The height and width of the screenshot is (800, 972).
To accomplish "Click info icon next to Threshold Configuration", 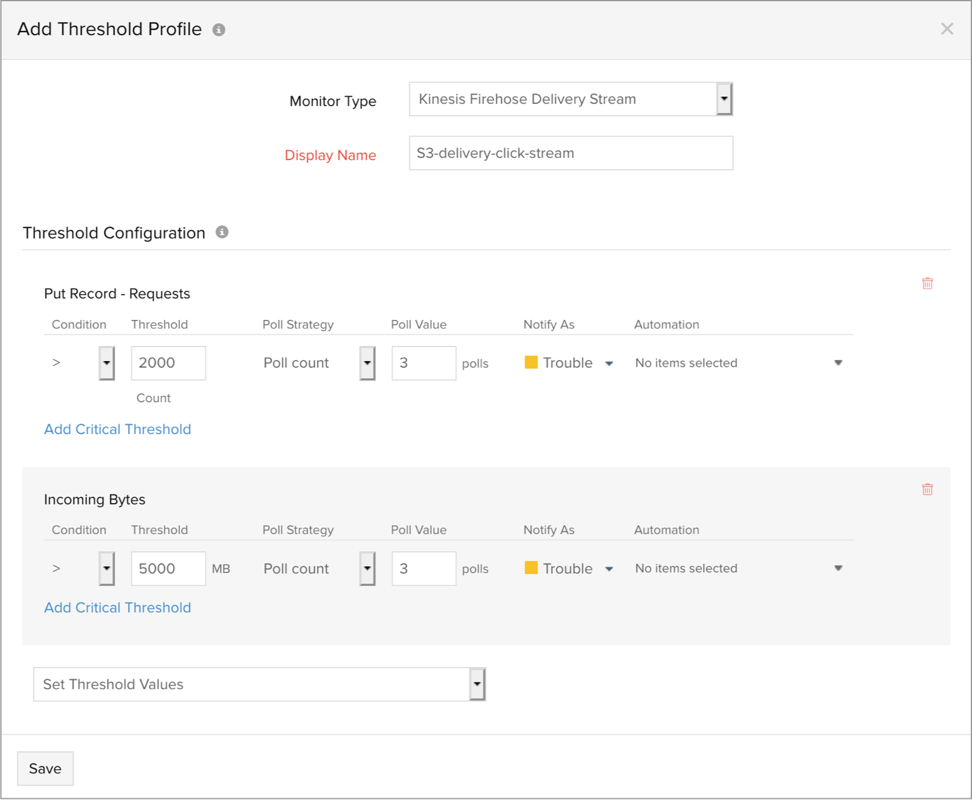I will click(222, 232).
